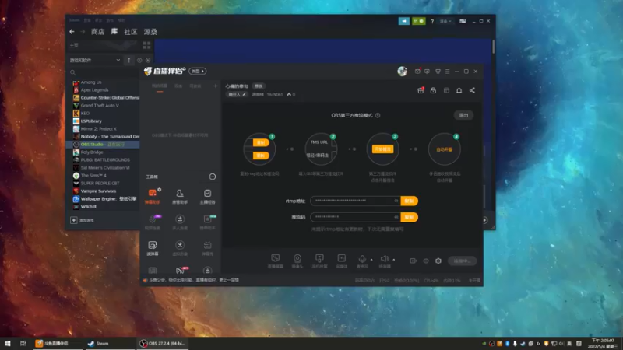Copy the rtmp address with the orange button
This screenshot has width=623, height=350.
click(410, 201)
